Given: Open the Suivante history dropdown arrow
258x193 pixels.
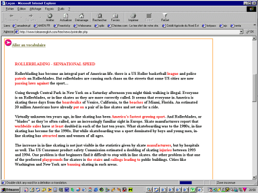Looking at the screenshot, I should point(40,18).
